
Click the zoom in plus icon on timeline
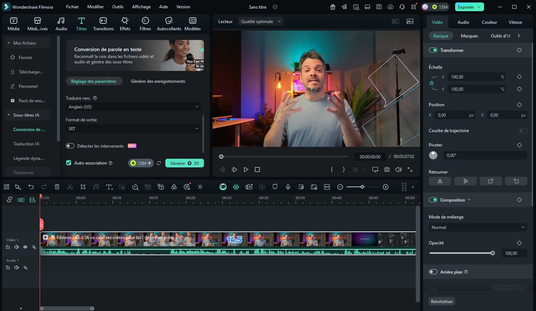(385, 187)
